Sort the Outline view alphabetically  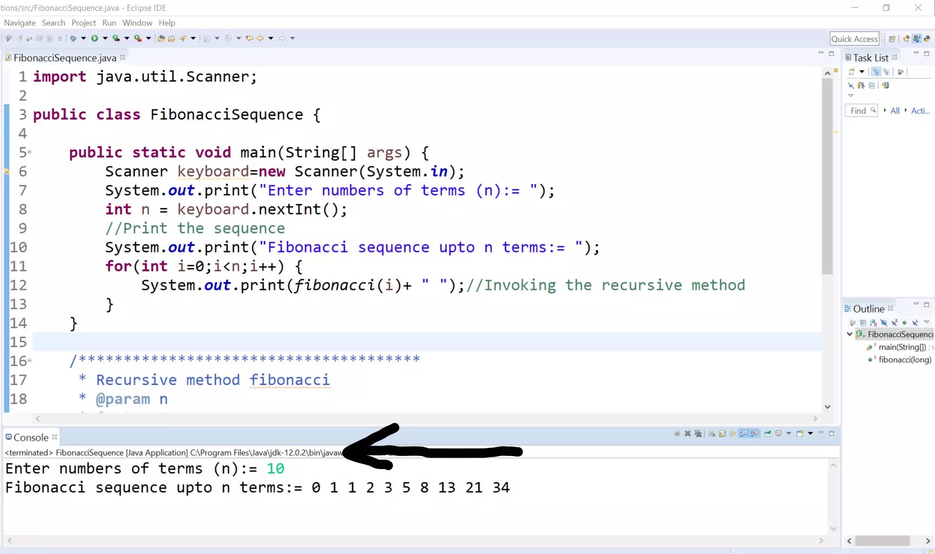pos(873,322)
